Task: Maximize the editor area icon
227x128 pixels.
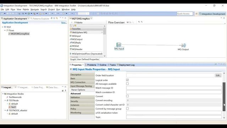Action: (x=224, y=18)
